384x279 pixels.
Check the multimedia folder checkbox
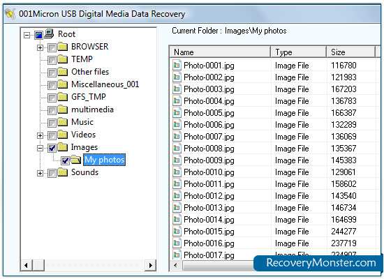(x=52, y=110)
